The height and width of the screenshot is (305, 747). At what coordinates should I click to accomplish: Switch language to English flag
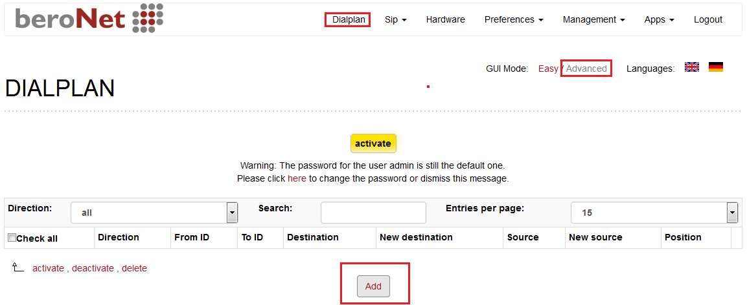tap(692, 67)
